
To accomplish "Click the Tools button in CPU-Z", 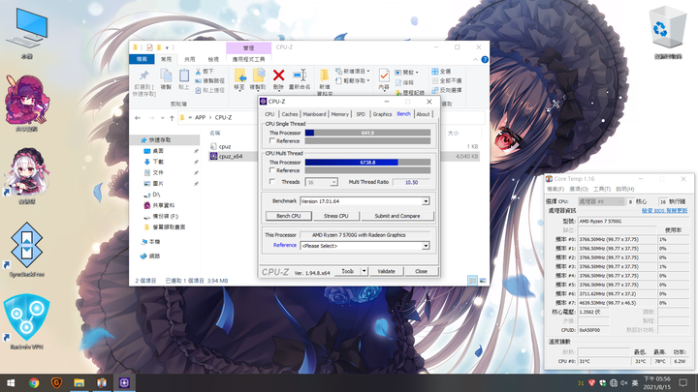I will pyautogui.click(x=348, y=271).
